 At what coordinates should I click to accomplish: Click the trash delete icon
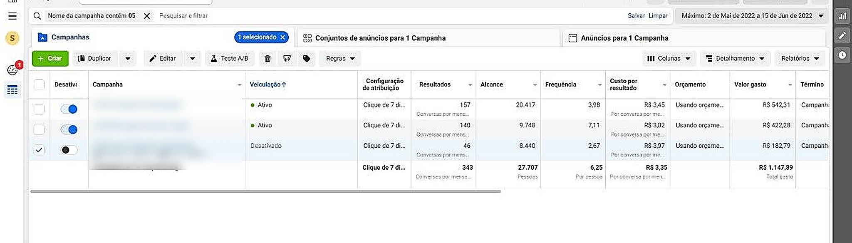(x=267, y=59)
